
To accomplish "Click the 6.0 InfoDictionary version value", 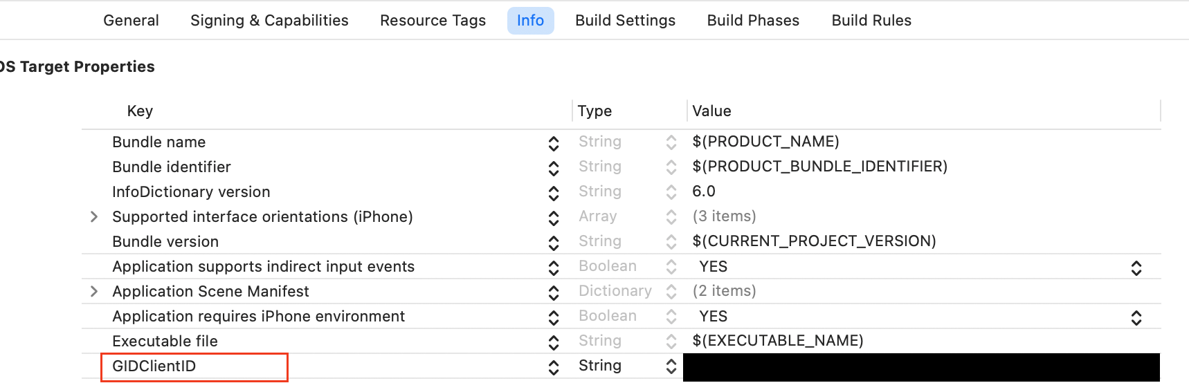I will coord(704,192).
